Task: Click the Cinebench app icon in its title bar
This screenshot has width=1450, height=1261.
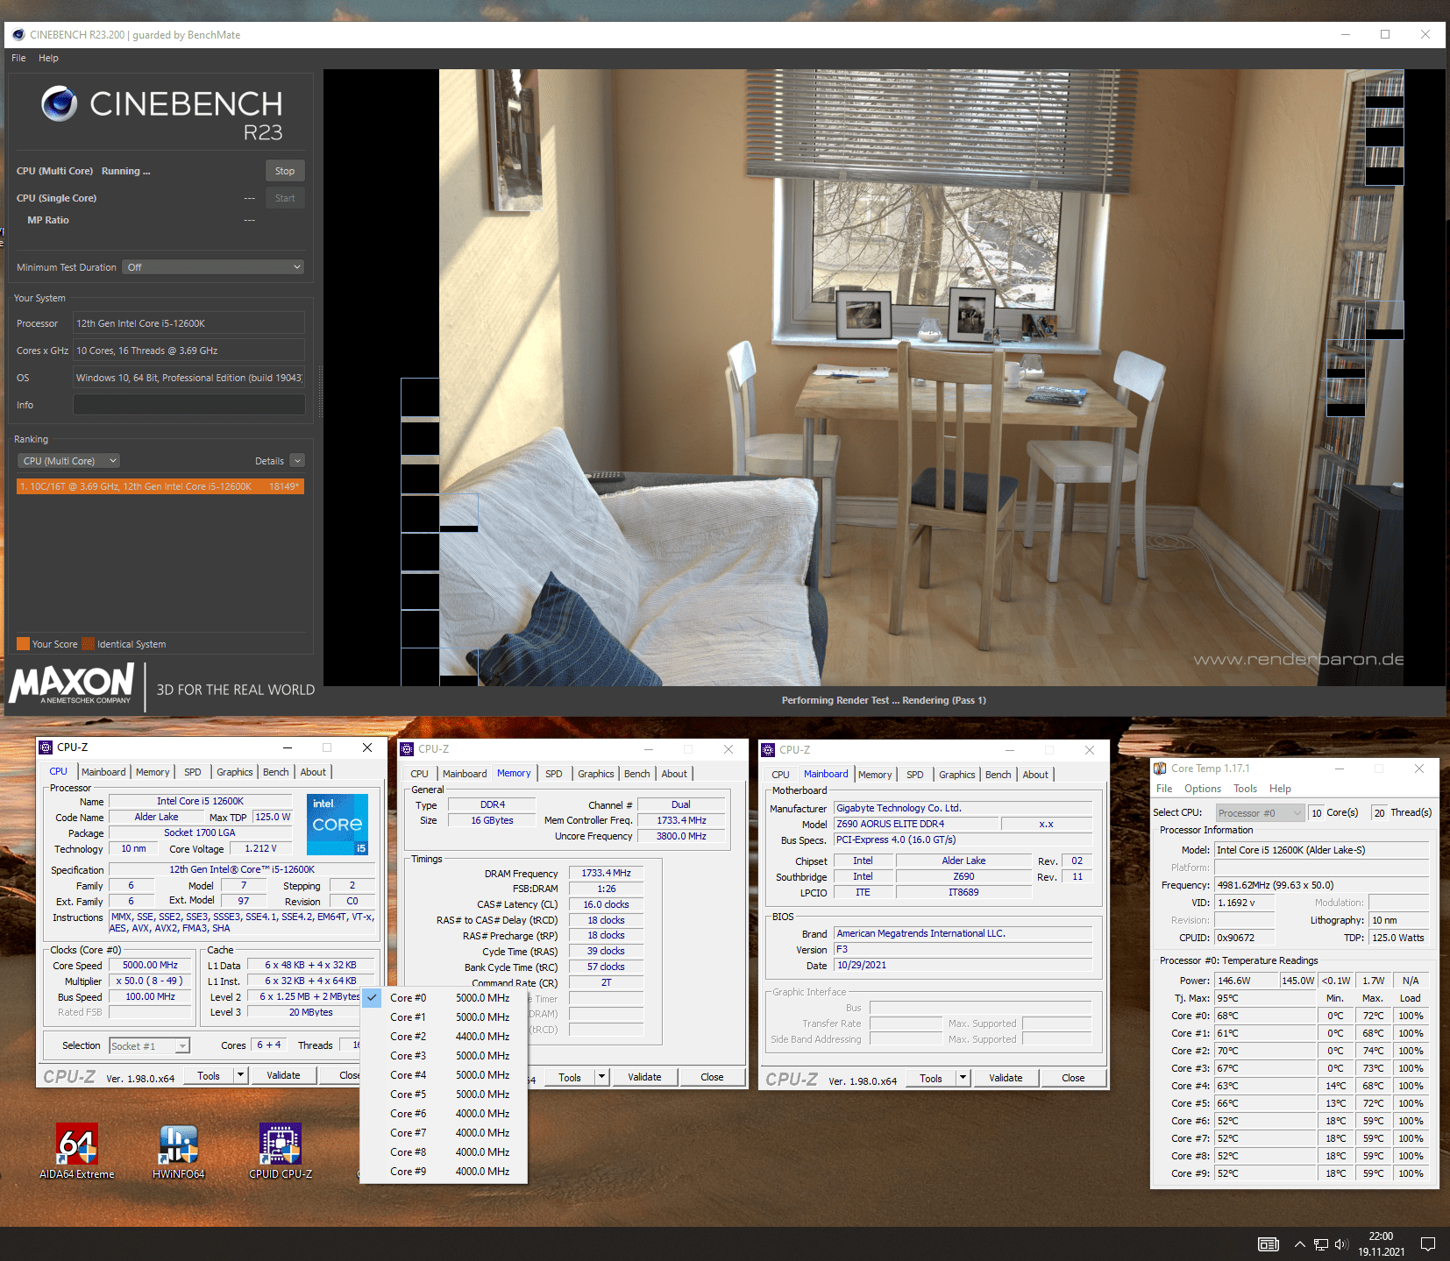Action: (18, 35)
